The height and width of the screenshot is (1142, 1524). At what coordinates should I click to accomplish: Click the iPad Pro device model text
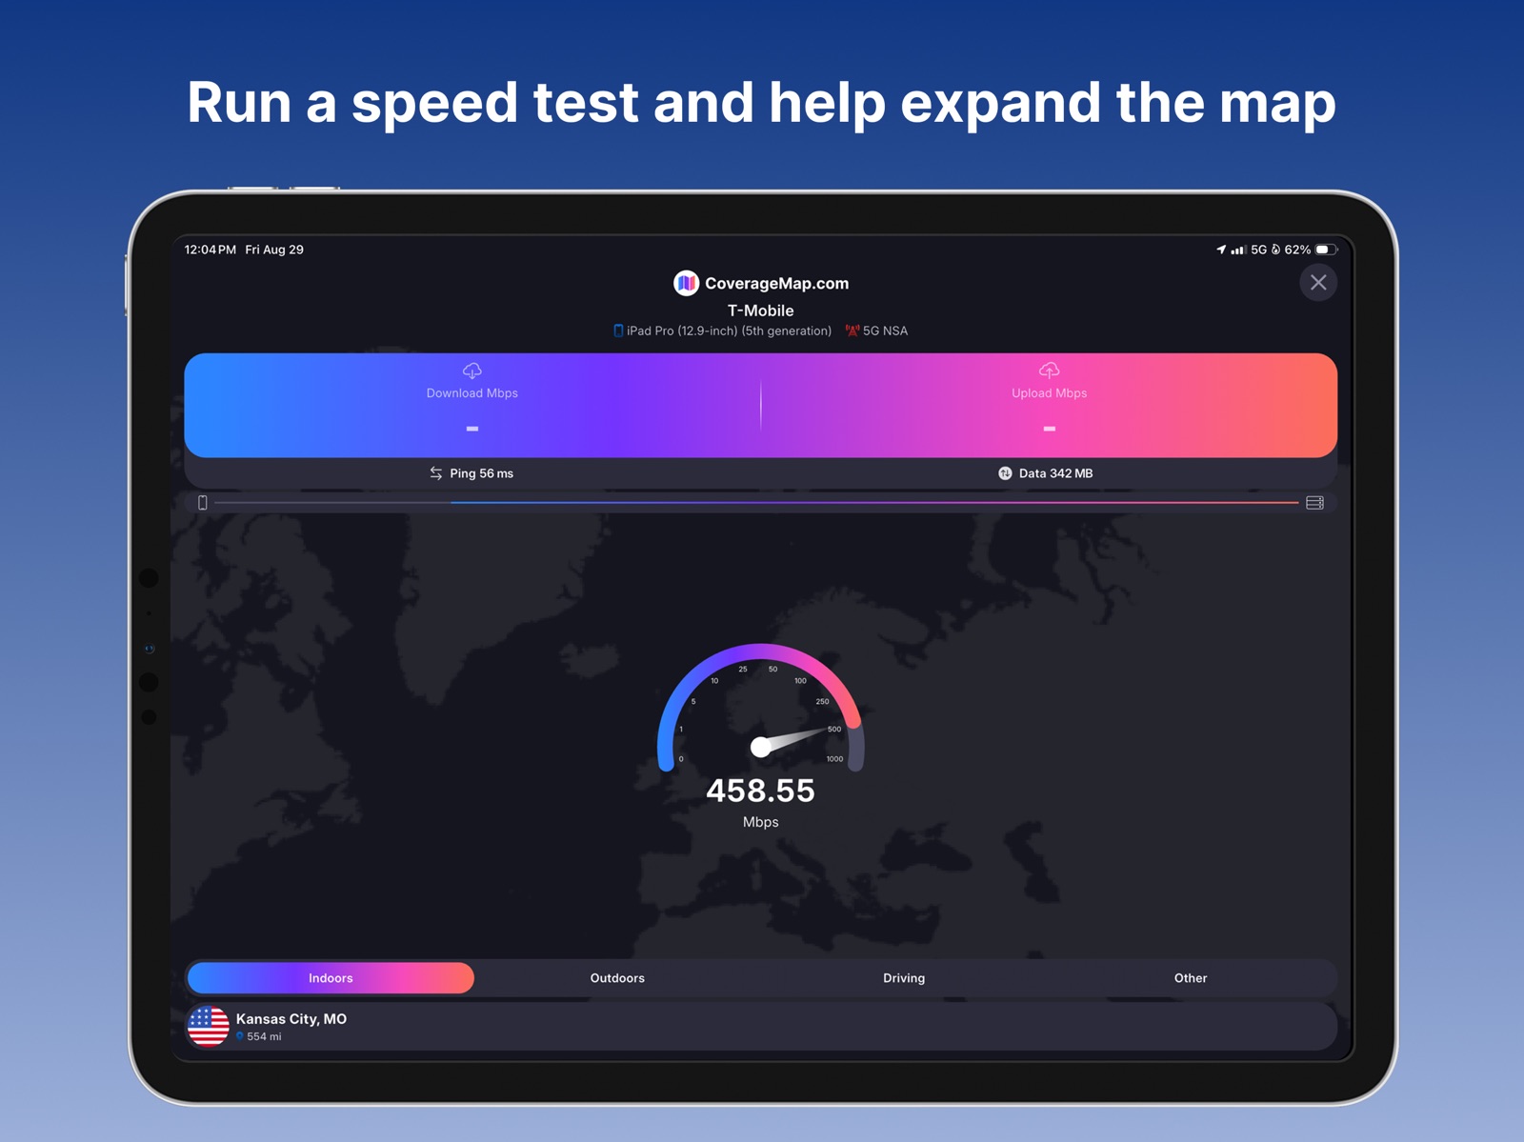pos(730,331)
